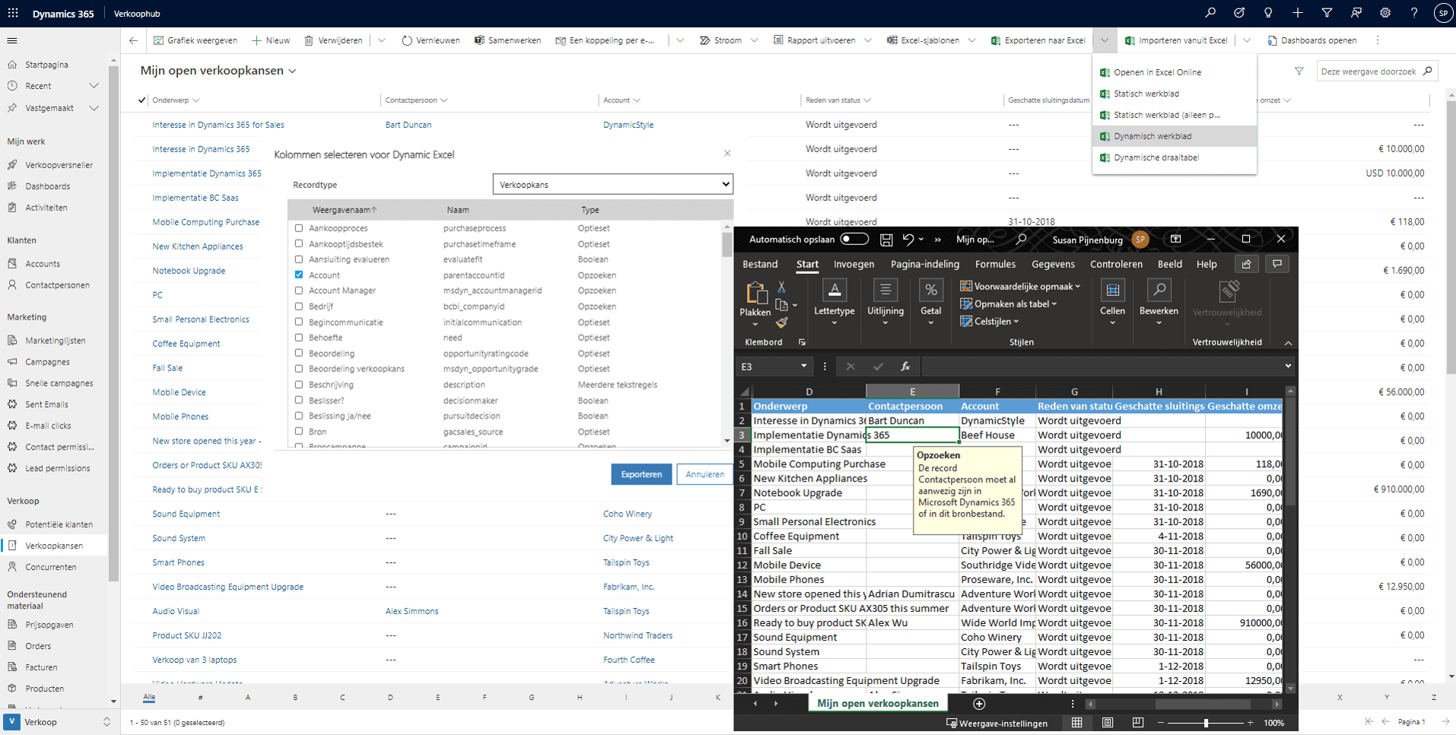Add a new sheet with plus icon

(979, 704)
